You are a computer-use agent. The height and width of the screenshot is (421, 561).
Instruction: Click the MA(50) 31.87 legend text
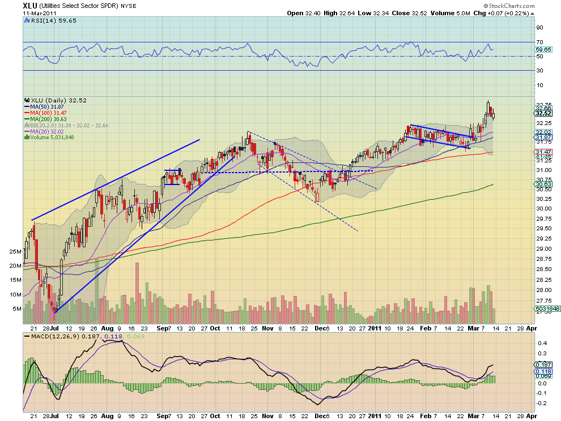(x=47, y=107)
